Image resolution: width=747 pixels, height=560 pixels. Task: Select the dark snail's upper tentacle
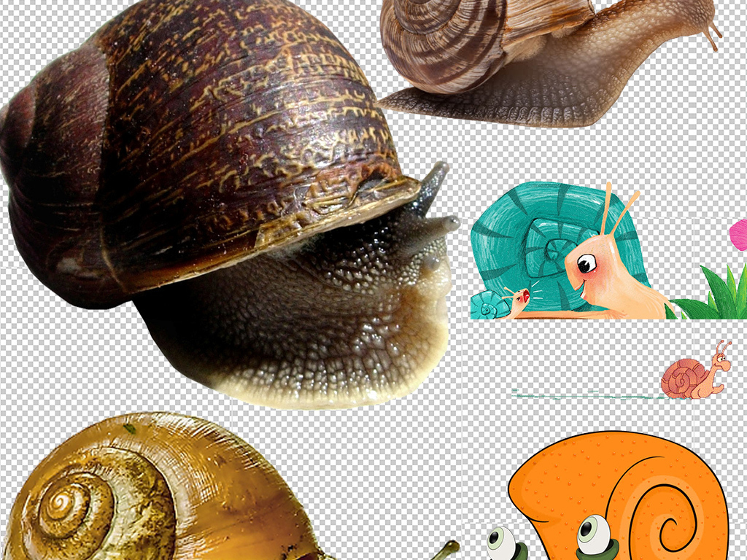click(x=435, y=182)
